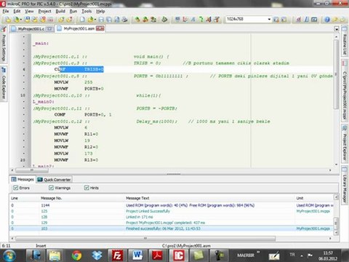
Task: Open the Project Settings side panel
Action: [4, 44]
